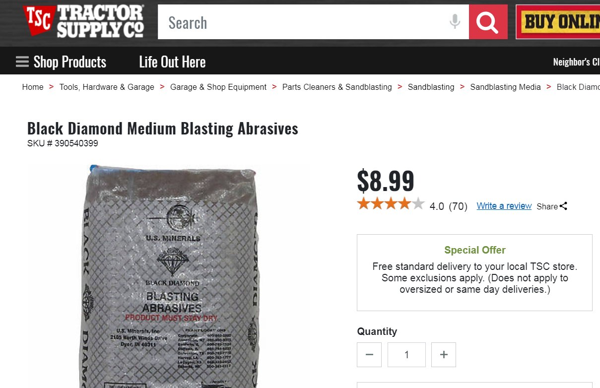This screenshot has height=388, width=600.
Task: Decrease quantity with the minus button
Action: point(369,355)
